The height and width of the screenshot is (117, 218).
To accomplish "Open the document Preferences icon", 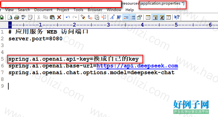I will (x=139, y=17).
